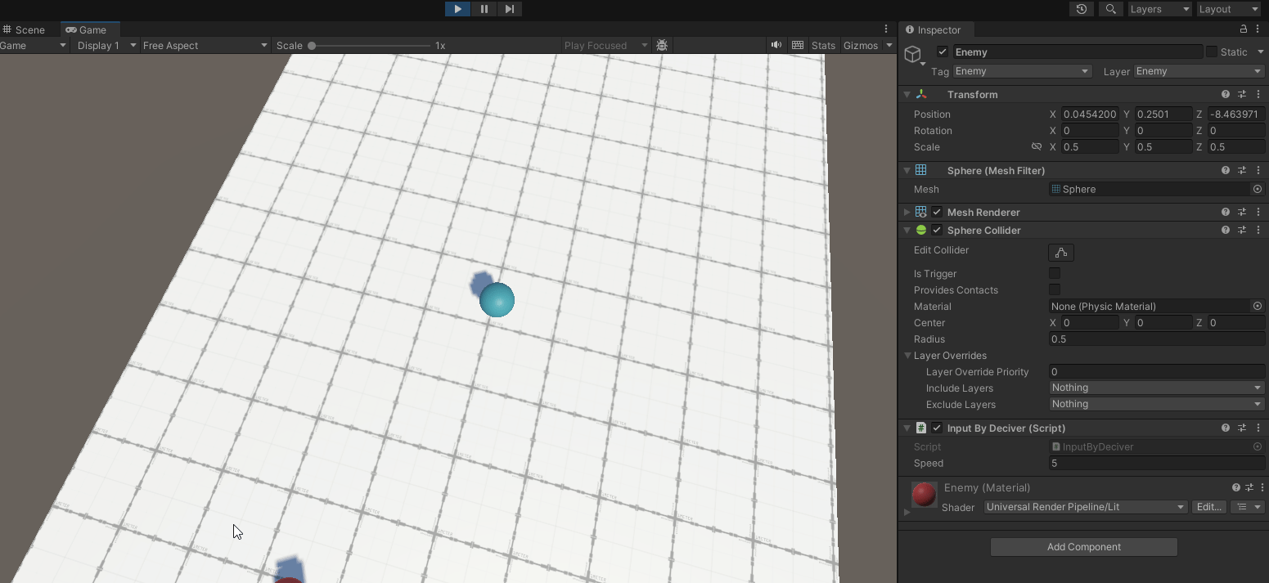Image resolution: width=1269 pixels, height=583 pixels.
Task: Open the Play Focused dropdown
Action: [605, 46]
